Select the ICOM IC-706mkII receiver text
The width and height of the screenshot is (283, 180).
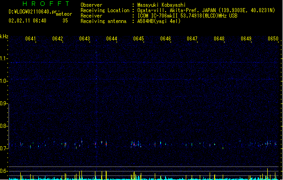187,16
